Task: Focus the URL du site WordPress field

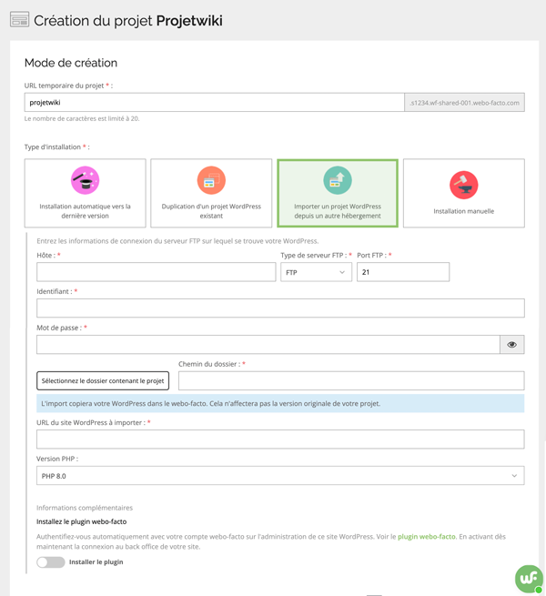Action: [x=280, y=439]
